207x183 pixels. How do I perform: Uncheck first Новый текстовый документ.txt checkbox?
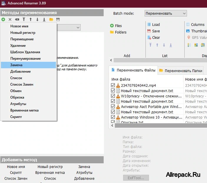tap(113, 91)
